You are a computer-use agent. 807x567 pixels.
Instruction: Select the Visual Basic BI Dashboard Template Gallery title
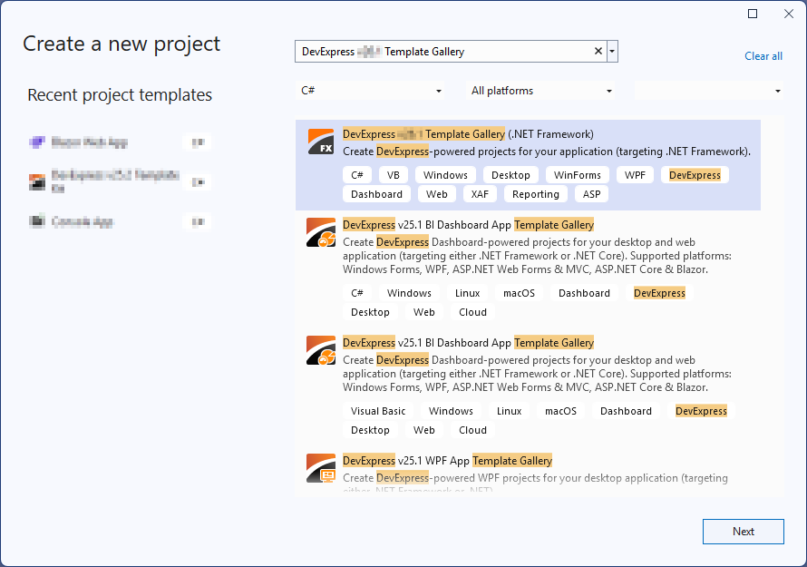(x=468, y=343)
